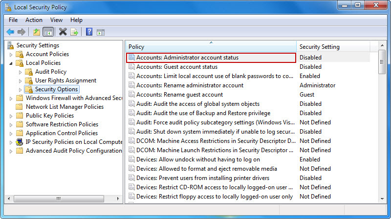The width and height of the screenshot is (391, 219).
Task: Open the File menu
Action: 13,20
